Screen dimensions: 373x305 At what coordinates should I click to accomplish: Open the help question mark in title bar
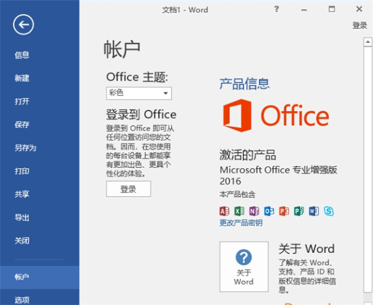tap(276, 9)
